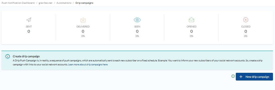
Task: Open Learn more about drip campaigns link
Action: point(88,64)
